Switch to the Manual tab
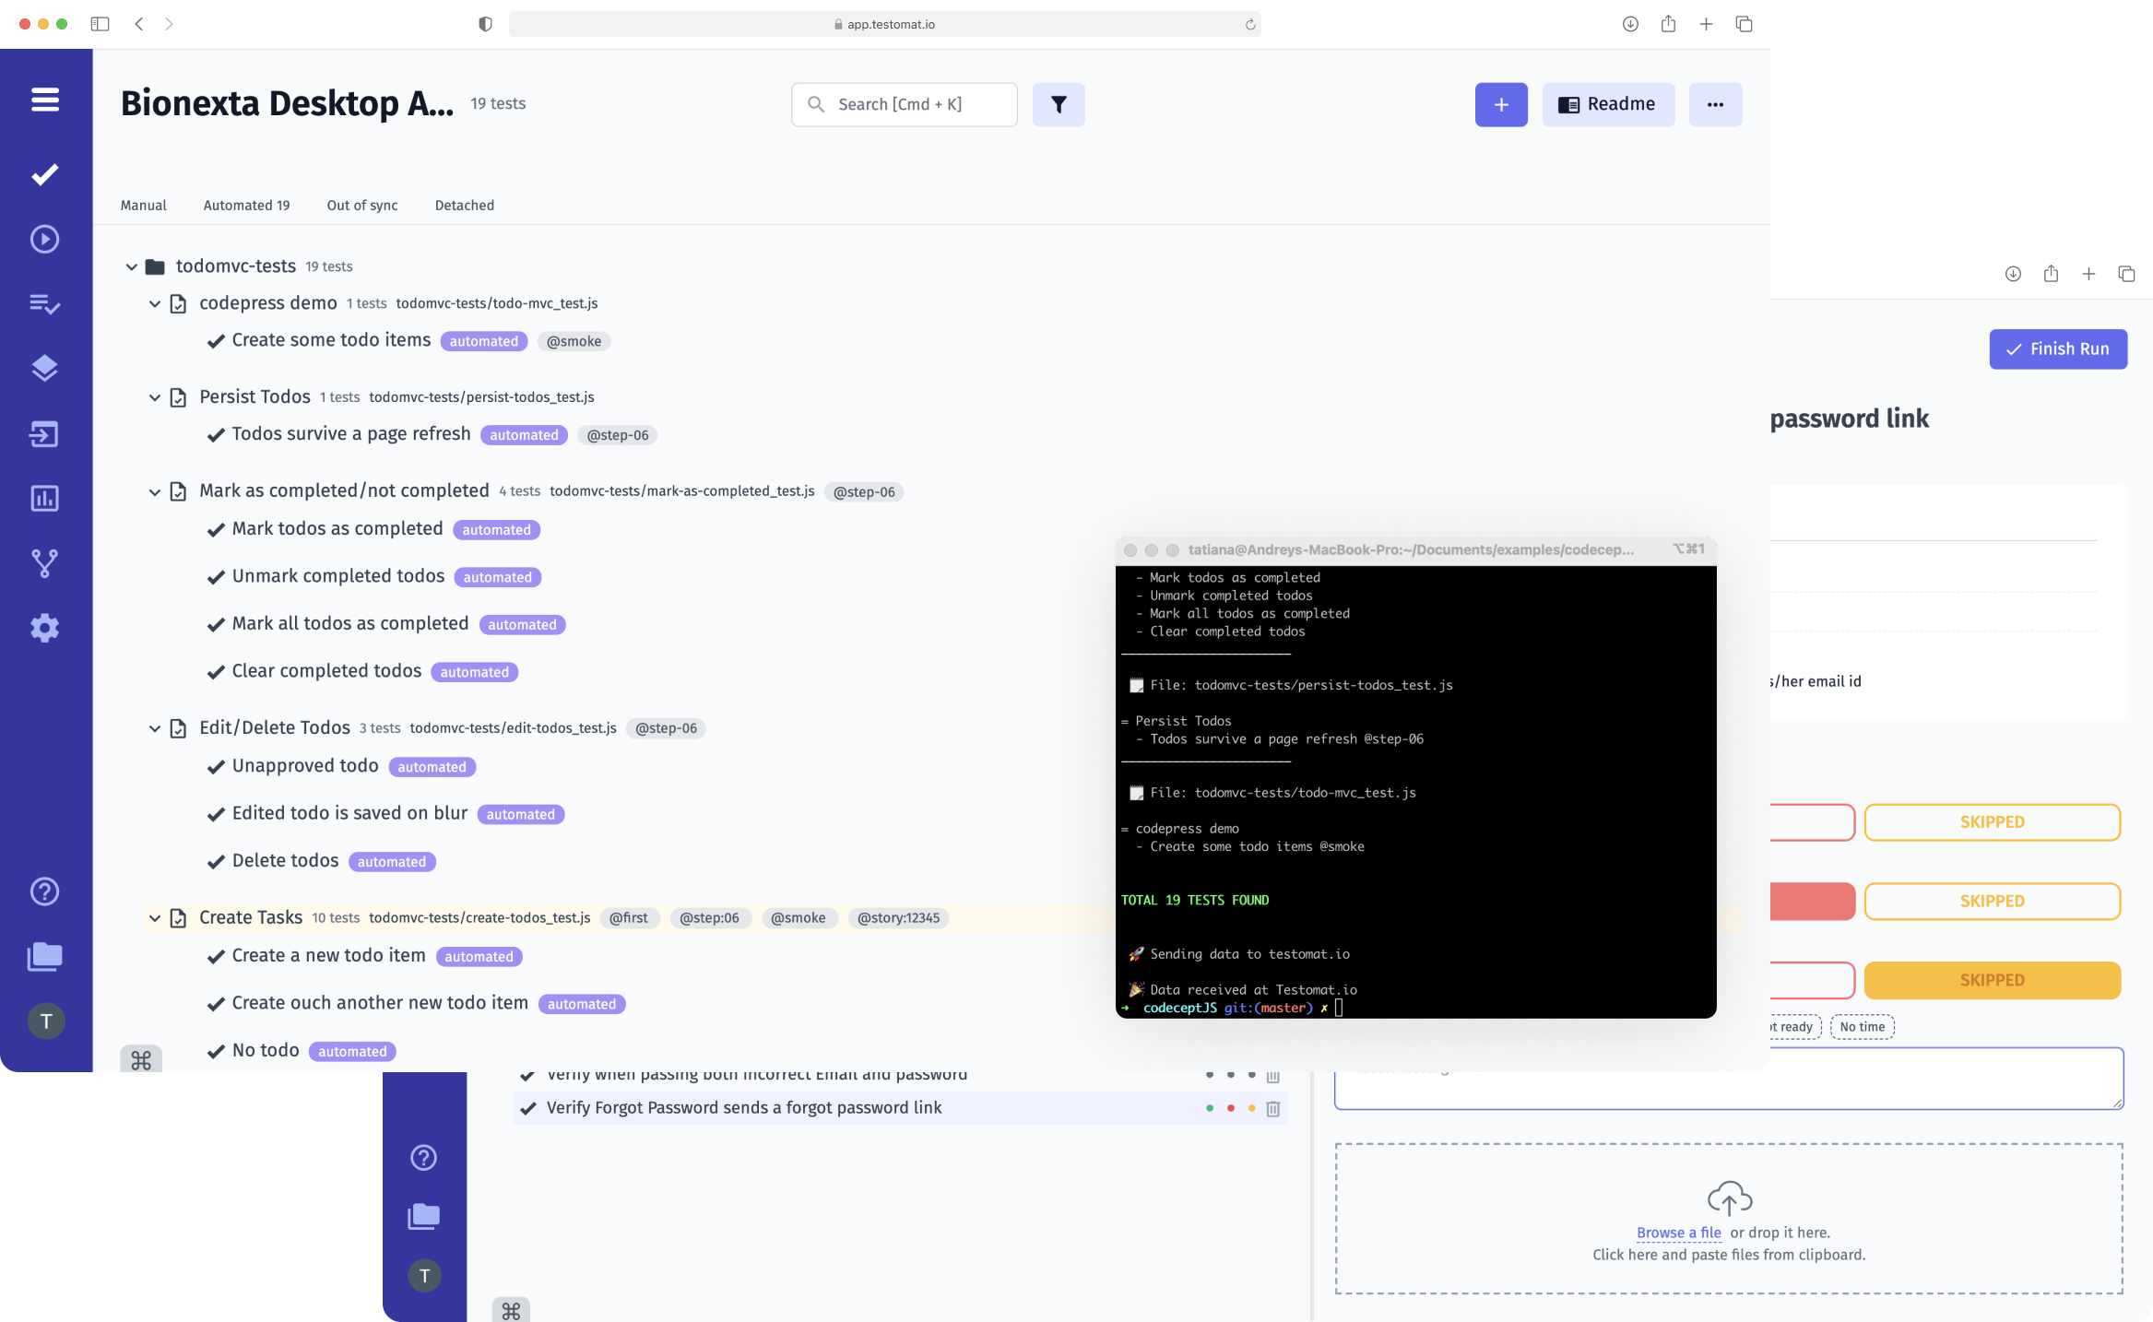The width and height of the screenshot is (2153, 1322). pos(143,205)
